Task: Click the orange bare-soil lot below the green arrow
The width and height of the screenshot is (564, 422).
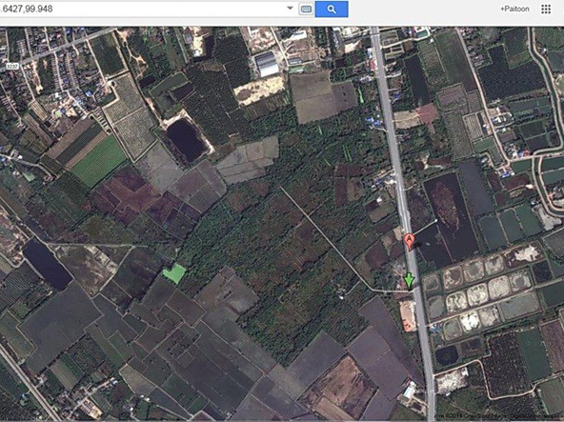Action: pyautogui.click(x=408, y=315)
